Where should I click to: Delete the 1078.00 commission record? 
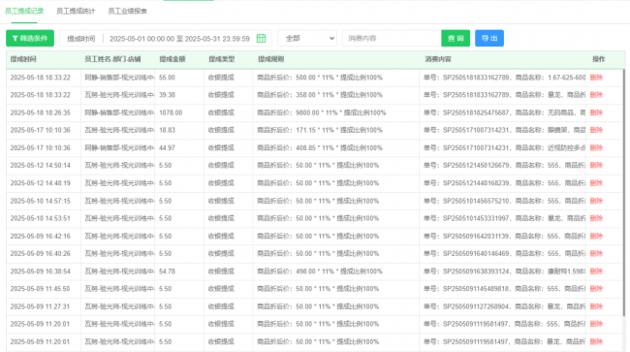[x=596, y=112]
